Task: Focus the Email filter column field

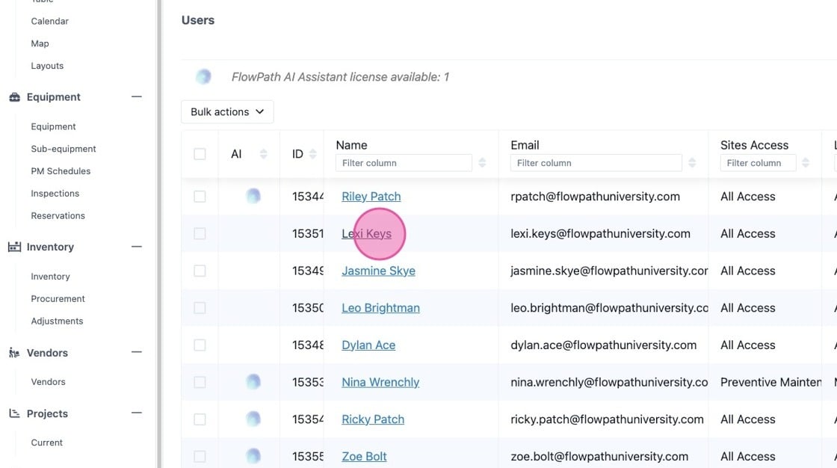Action: pyautogui.click(x=596, y=163)
